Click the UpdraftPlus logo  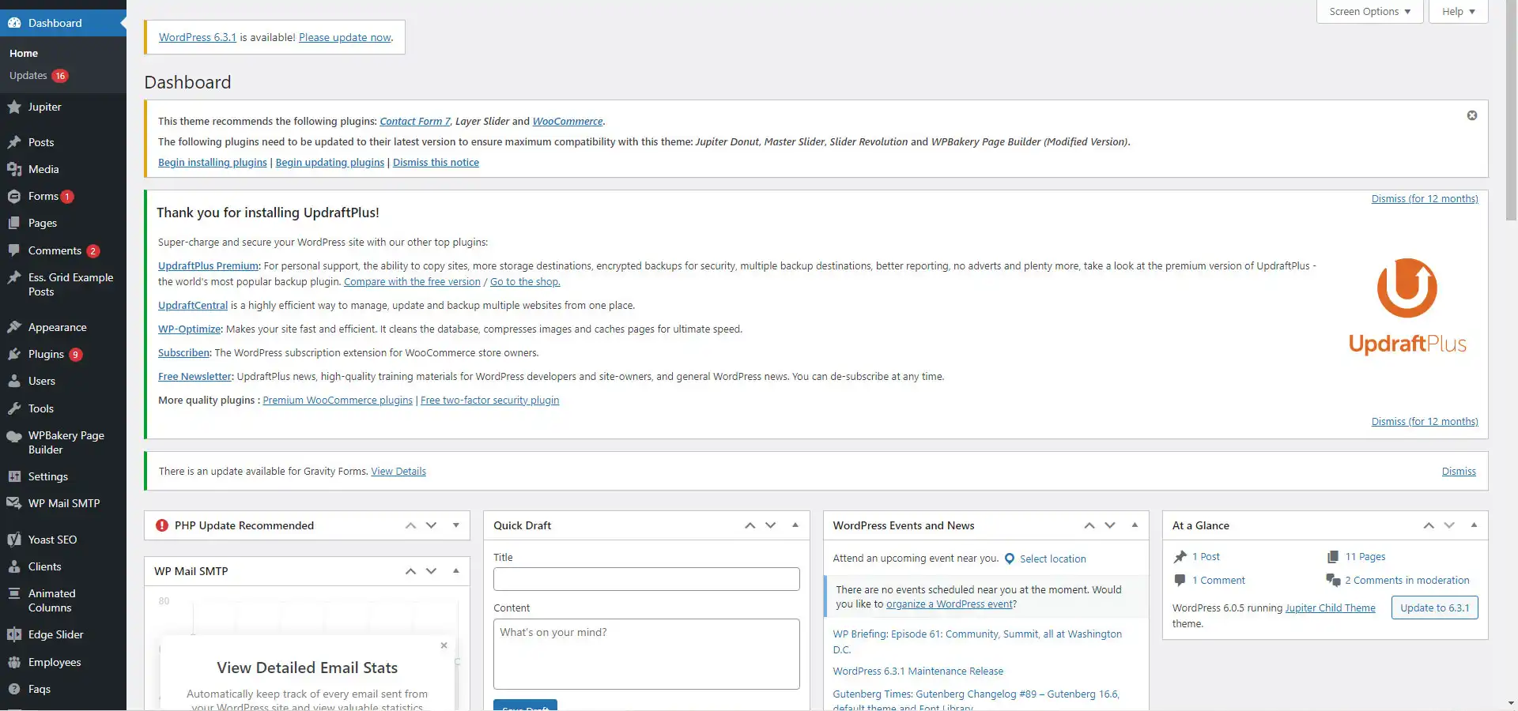(x=1407, y=307)
